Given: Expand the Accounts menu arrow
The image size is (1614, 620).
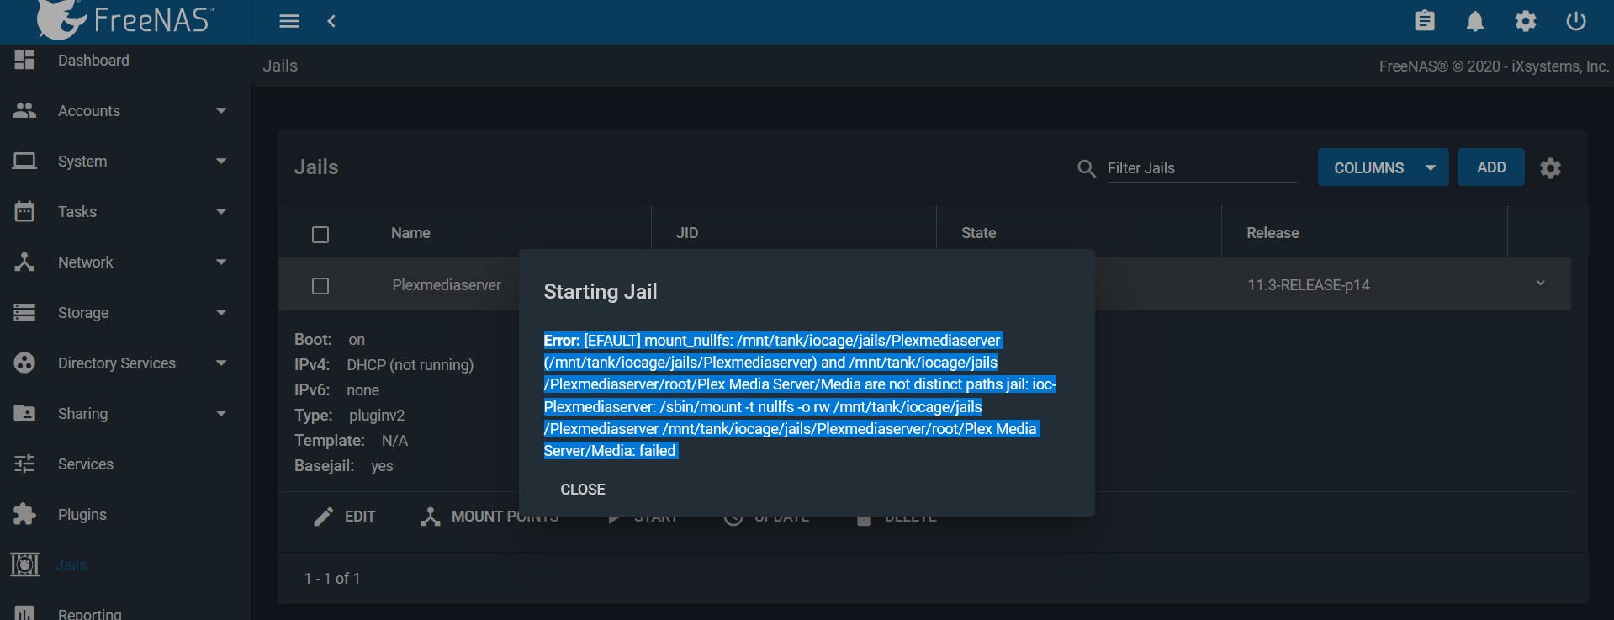Looking at the screenshot, I should pyautogui.click(x=221, y=110).
